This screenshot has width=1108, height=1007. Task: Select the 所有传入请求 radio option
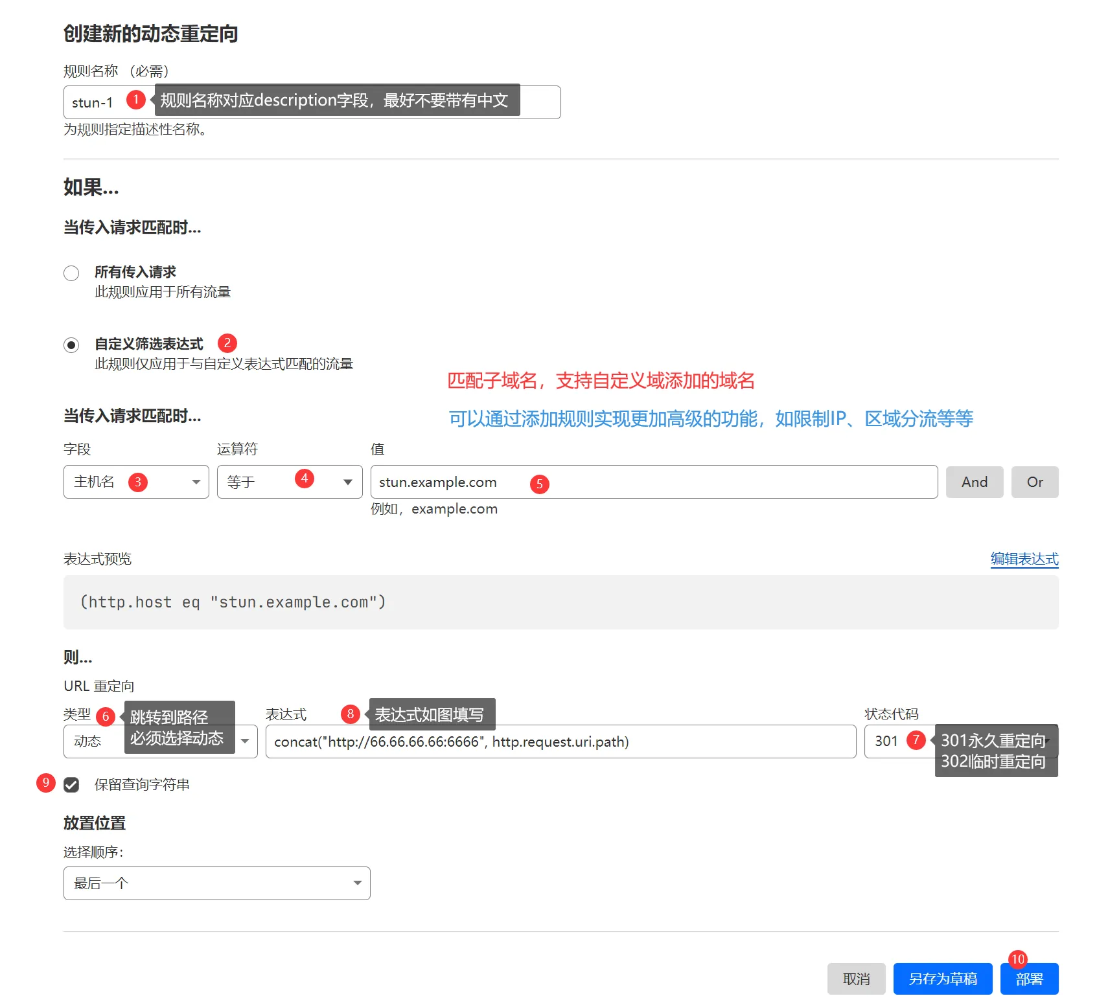71,273
